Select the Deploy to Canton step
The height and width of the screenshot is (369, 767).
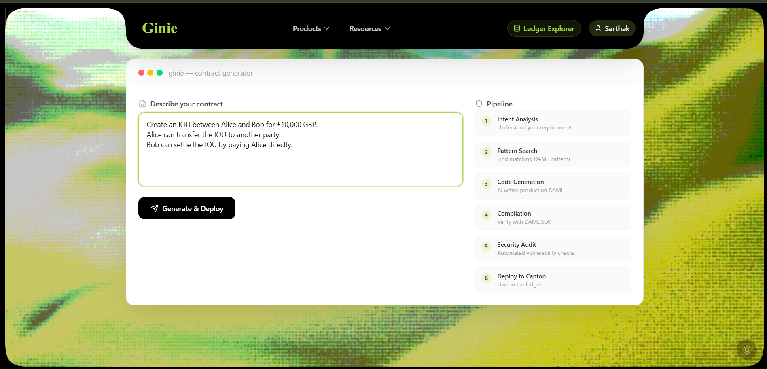click(x=553, y=280)
